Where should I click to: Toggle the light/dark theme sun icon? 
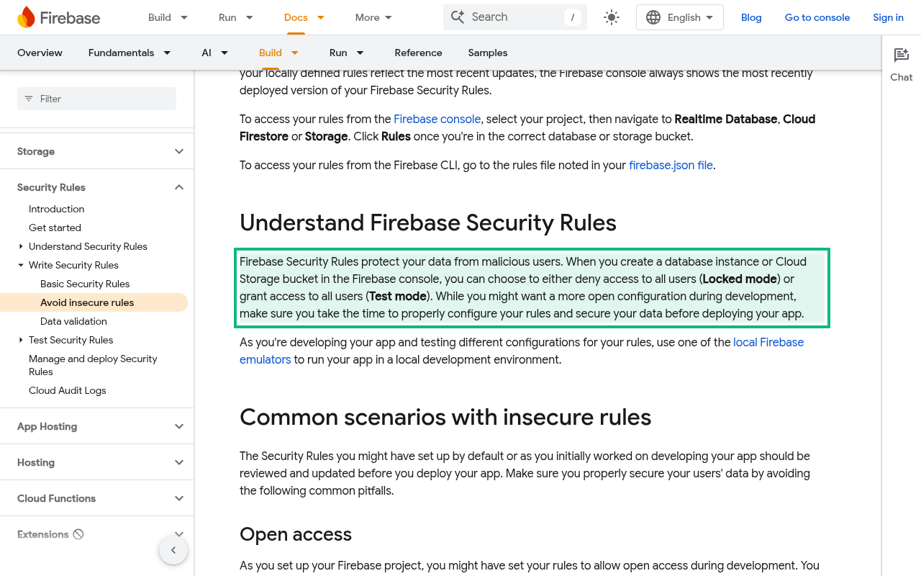[612, 17]
